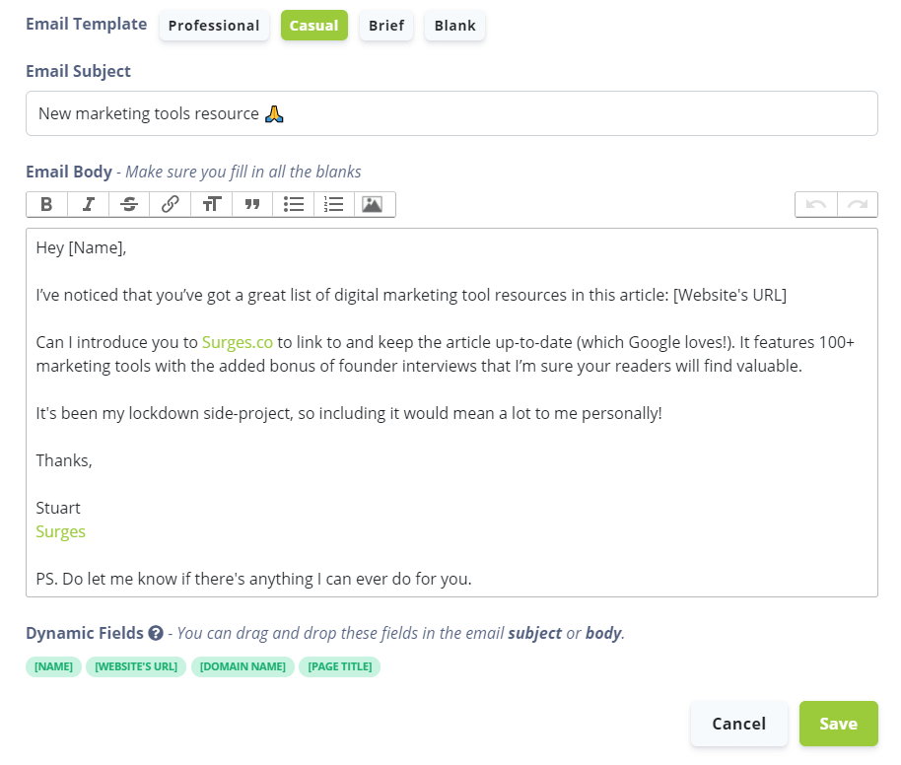901x765 pixels.
Task: Switch to the Professional email template
Action: (214, 26)
